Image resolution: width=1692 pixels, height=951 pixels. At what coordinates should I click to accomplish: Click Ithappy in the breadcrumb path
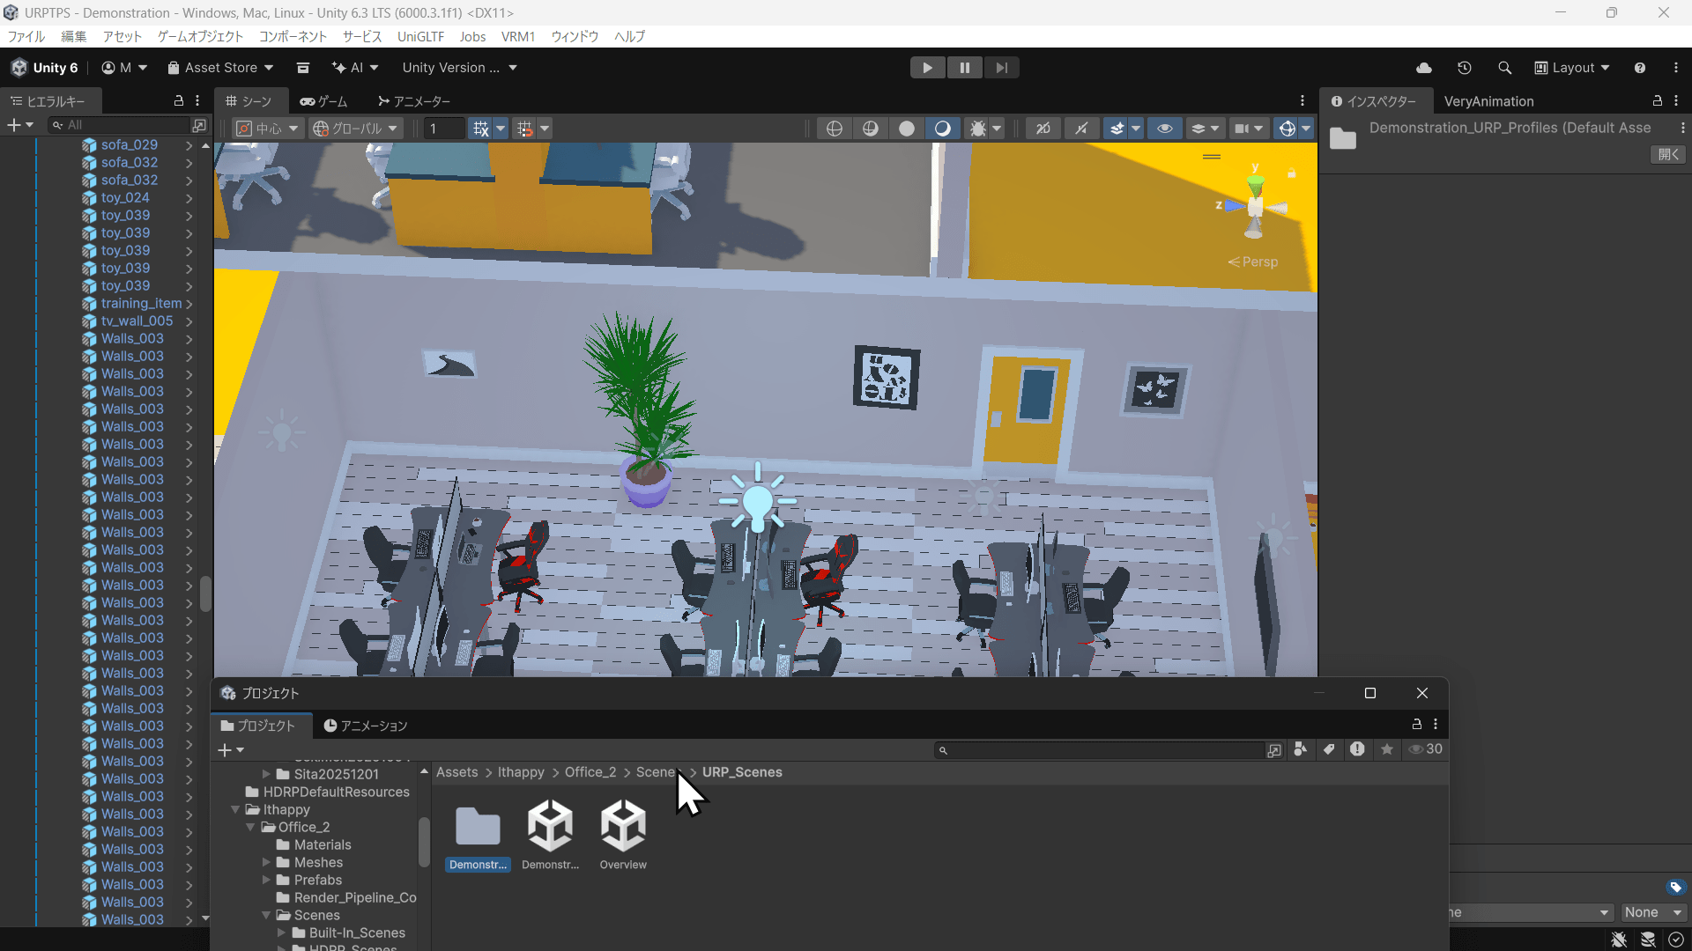[x=521, y=772]
